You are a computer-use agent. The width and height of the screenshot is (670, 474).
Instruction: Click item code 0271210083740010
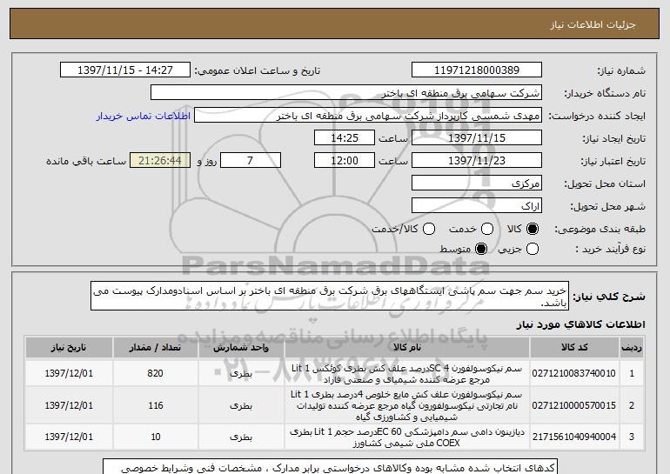click(574, 373)
